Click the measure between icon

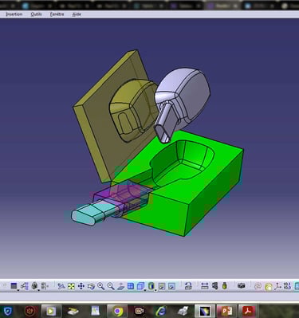[205, 286]
